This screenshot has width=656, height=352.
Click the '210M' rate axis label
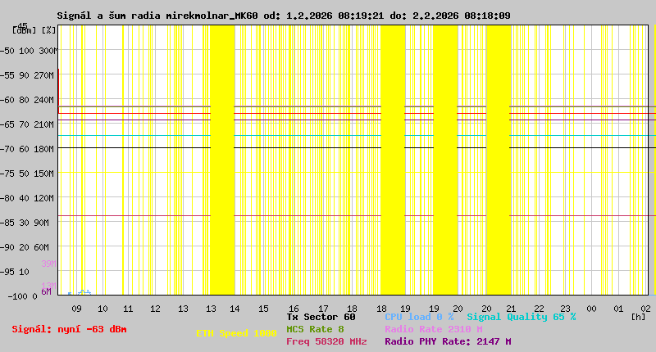44,124
